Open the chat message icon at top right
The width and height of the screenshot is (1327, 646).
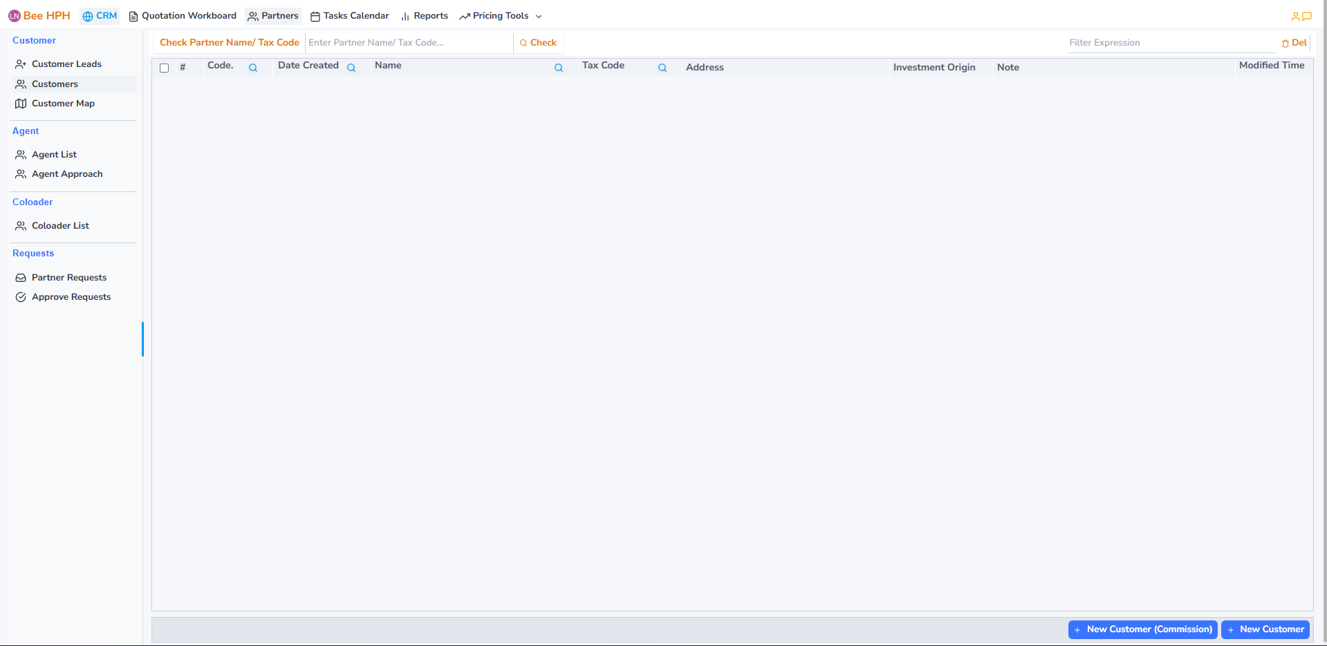[1307, 16]
